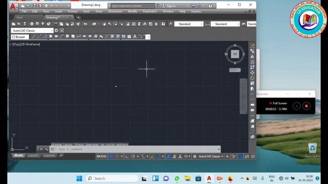This screenshot has height=184, width=328.
Task: Click the Plot printer icon in Standard toolbar
Action: 32,24
